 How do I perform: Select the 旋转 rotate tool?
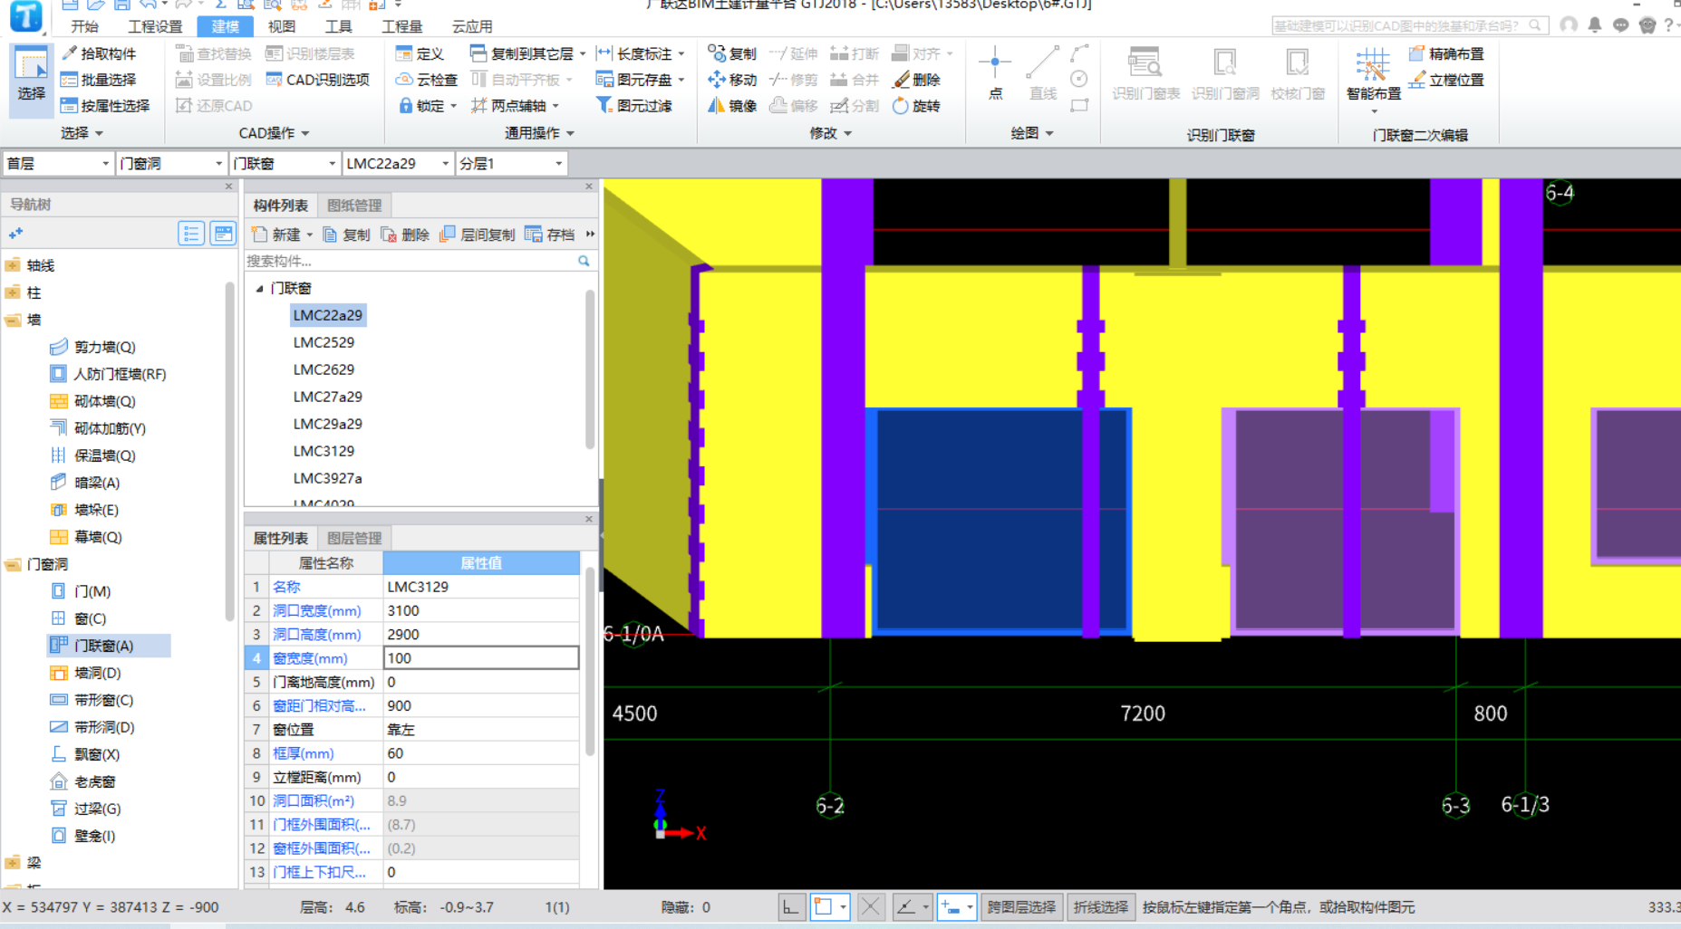coord(917,106)
